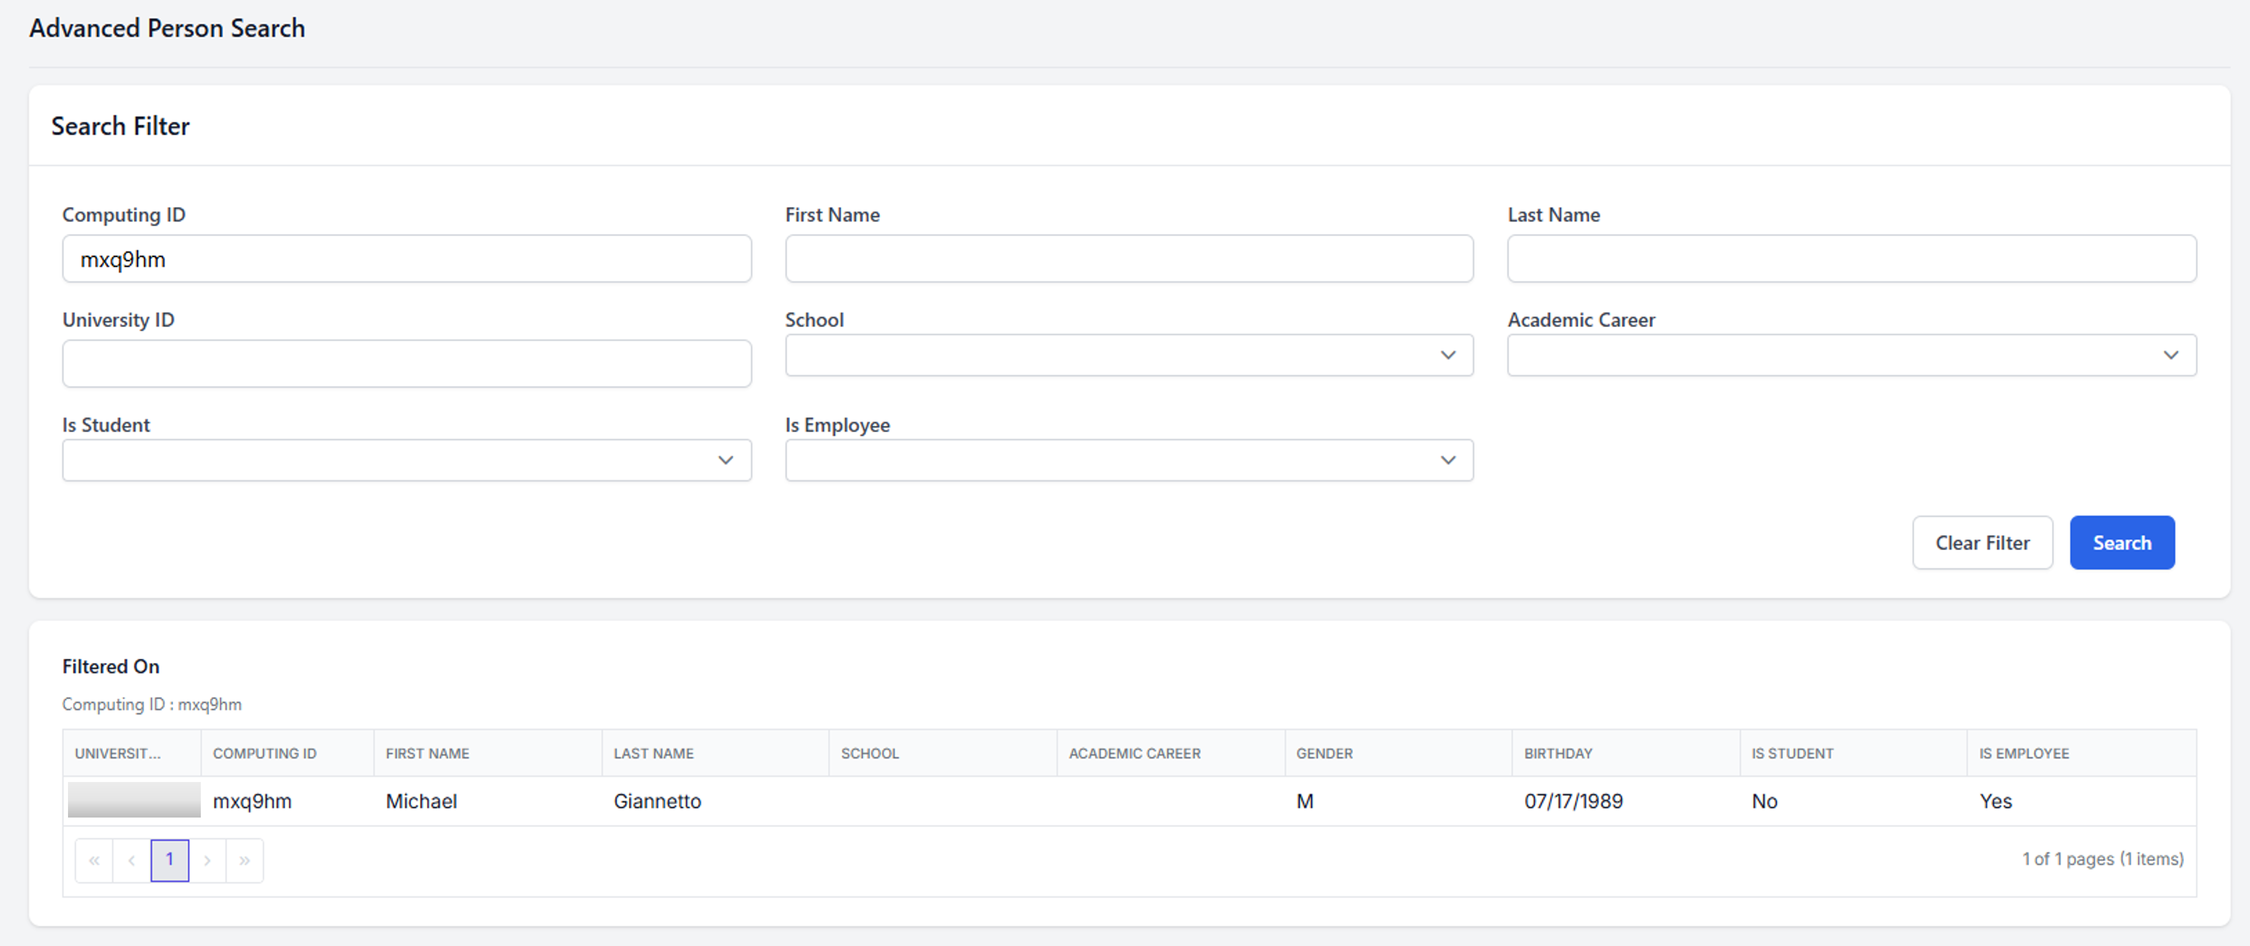Click the LAST NAME column header
The height and width of the screenshot is (946, 2250).
click(653, 752)
